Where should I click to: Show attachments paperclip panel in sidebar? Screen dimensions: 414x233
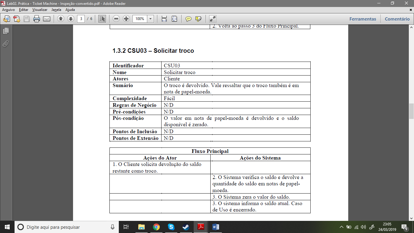pos(6,44)
